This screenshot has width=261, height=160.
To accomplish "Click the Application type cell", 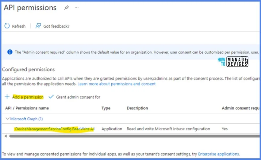I will (112, 129).
